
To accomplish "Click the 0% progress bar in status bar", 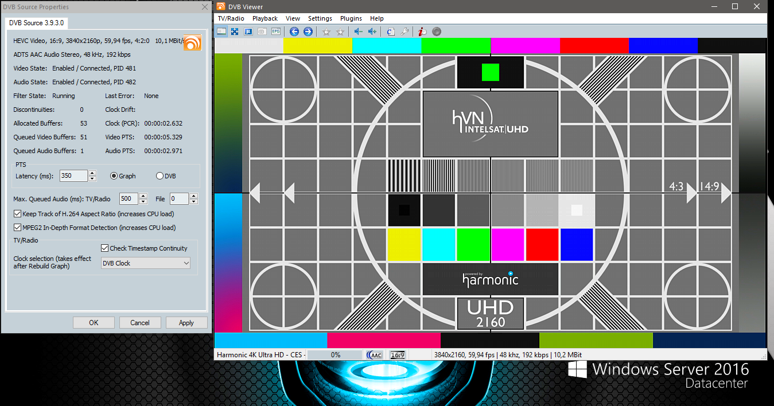I will (336, 355).
